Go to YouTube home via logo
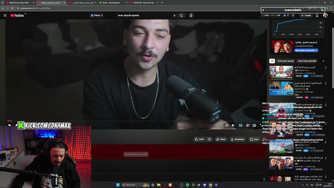The height and width of the screenshot is (188, 334). coord(17,15)
